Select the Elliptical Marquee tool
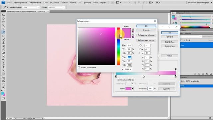Image resolution: width=213 pixels, height=120 pixels. [x=3, y=19]
